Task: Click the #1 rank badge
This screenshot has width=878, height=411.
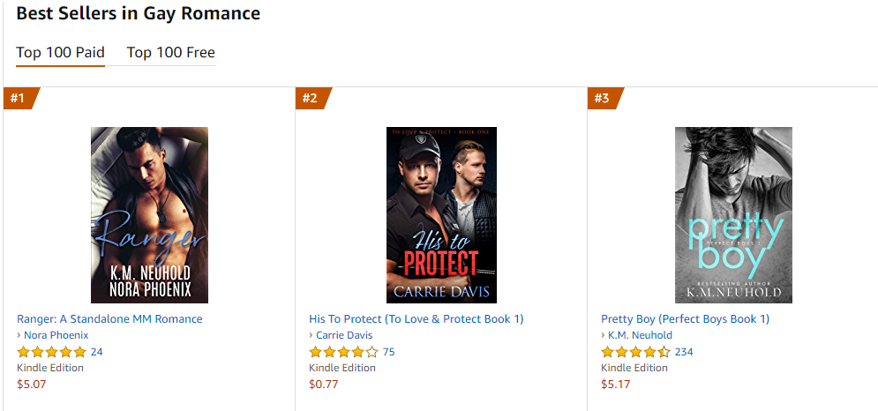Action: [x=19, y=98]
